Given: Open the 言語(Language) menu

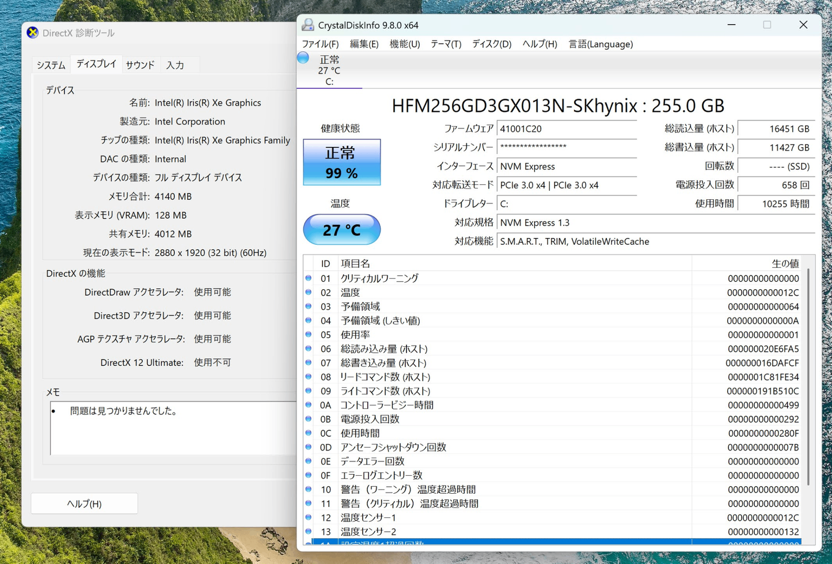Looking at the screenshot, I should click(x=601, y=44).
